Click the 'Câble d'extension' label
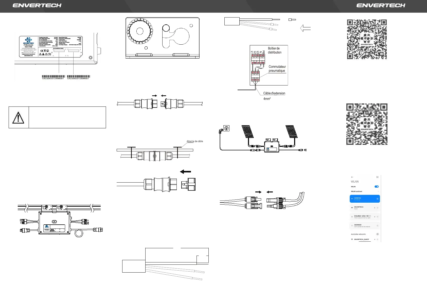The width and height of the screenshot is (427, 302). pos(274,93)
